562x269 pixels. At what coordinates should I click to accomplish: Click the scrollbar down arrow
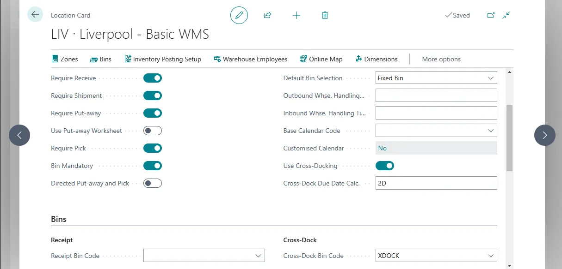pyautogui.click(x=510, y=265)
